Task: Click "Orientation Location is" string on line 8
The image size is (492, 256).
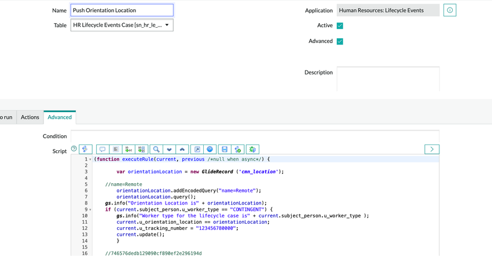Action: tap(163, 203)
